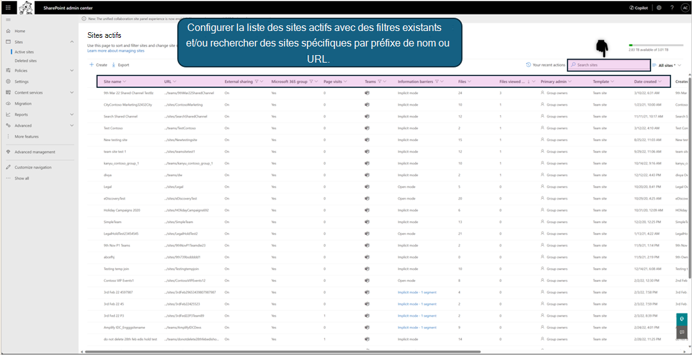Image resolution: width=692 pixels, height=355 pixels.
Task: Click the Export download icon
Action: pos(113,65)
